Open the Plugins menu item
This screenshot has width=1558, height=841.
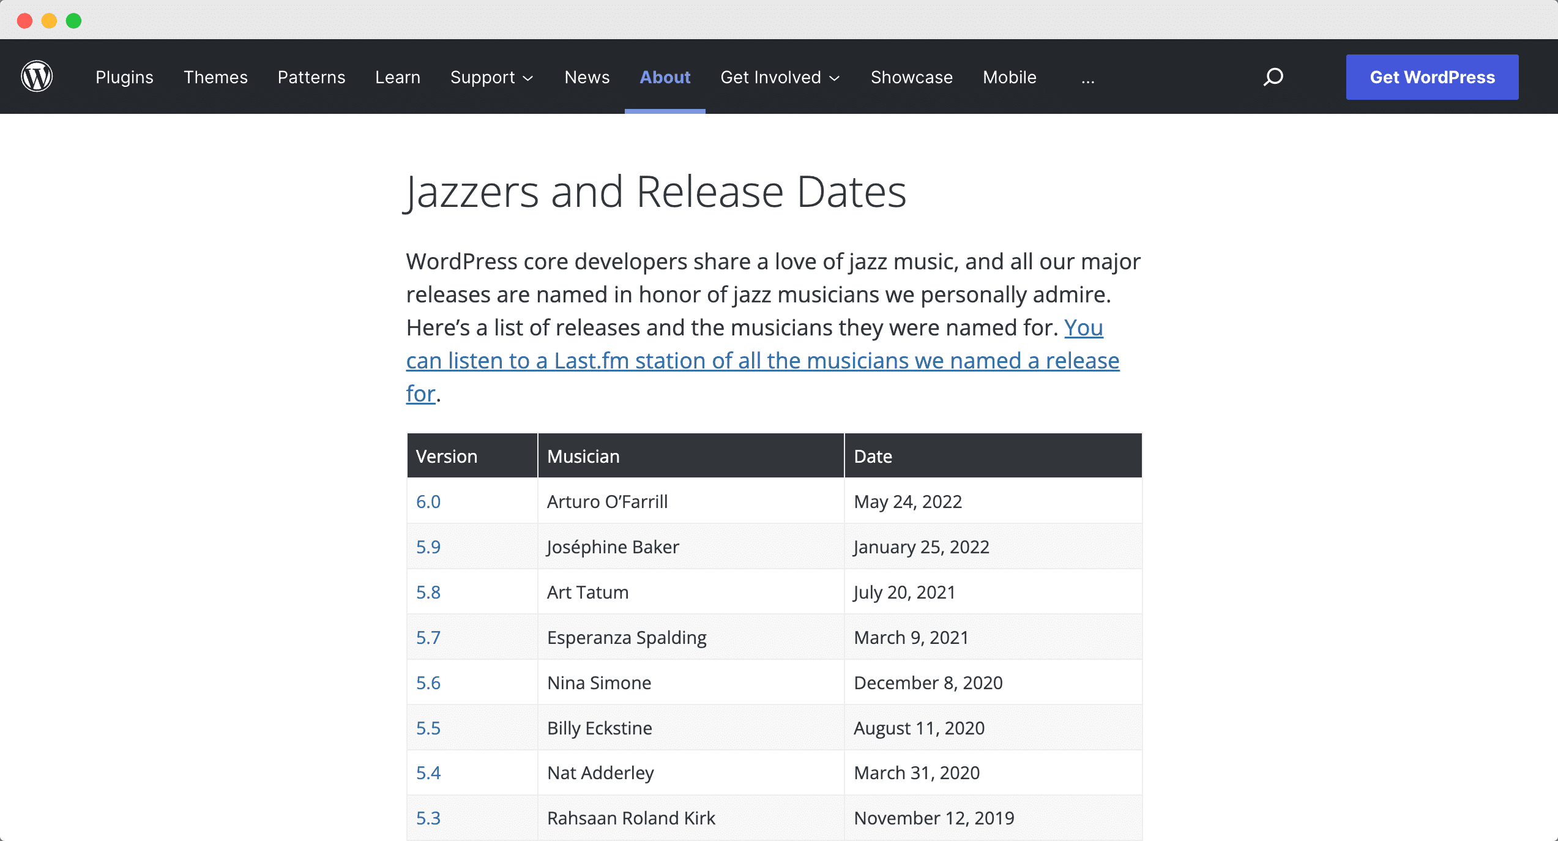point(124,77)
